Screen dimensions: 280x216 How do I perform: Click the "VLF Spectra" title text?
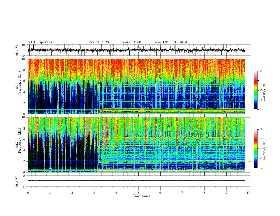point(40,42)
